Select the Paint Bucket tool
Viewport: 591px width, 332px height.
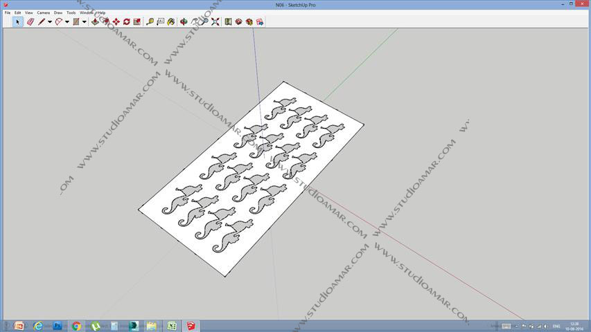[171, 22]
